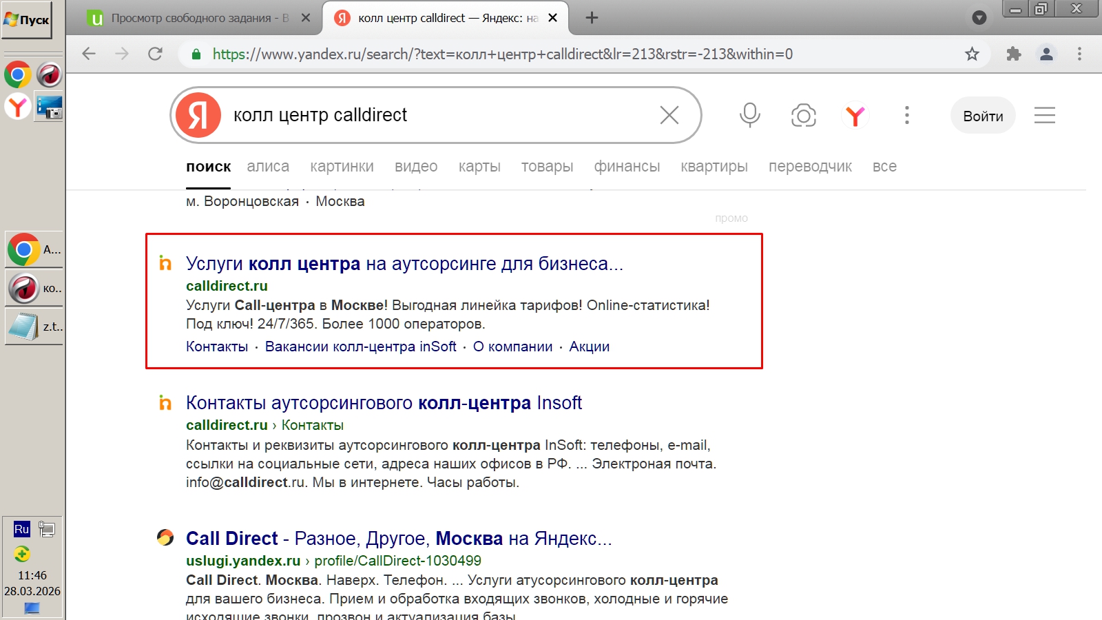The height and width of the screenshot is (620, 1102).
Task: Open the Акции sitelink
Action: 590,347
